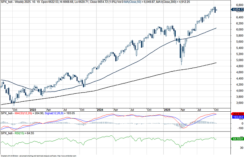Click the green RSI value label 64.5541
This screenshot has height=157, width=244.
237,139
